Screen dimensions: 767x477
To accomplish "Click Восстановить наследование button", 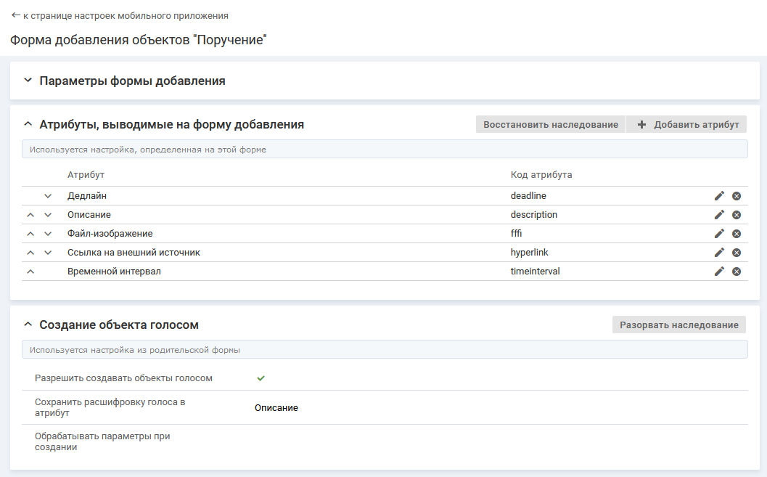I will pos(550,124).
